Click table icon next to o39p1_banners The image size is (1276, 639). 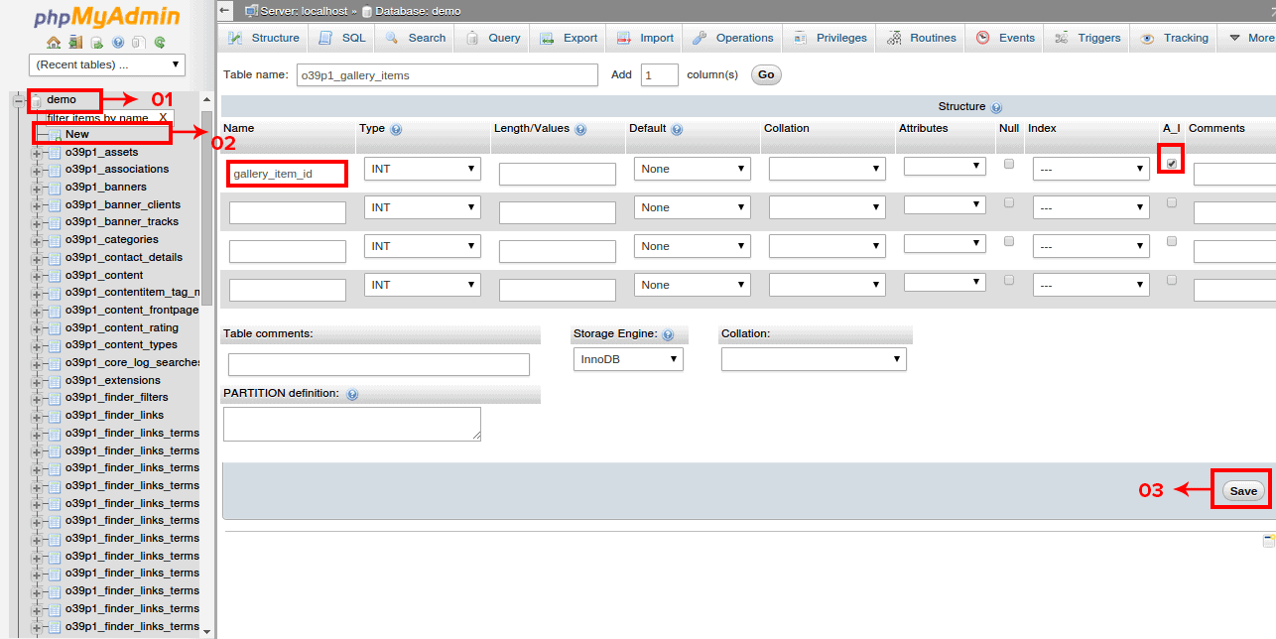click(x=55, y=188)
